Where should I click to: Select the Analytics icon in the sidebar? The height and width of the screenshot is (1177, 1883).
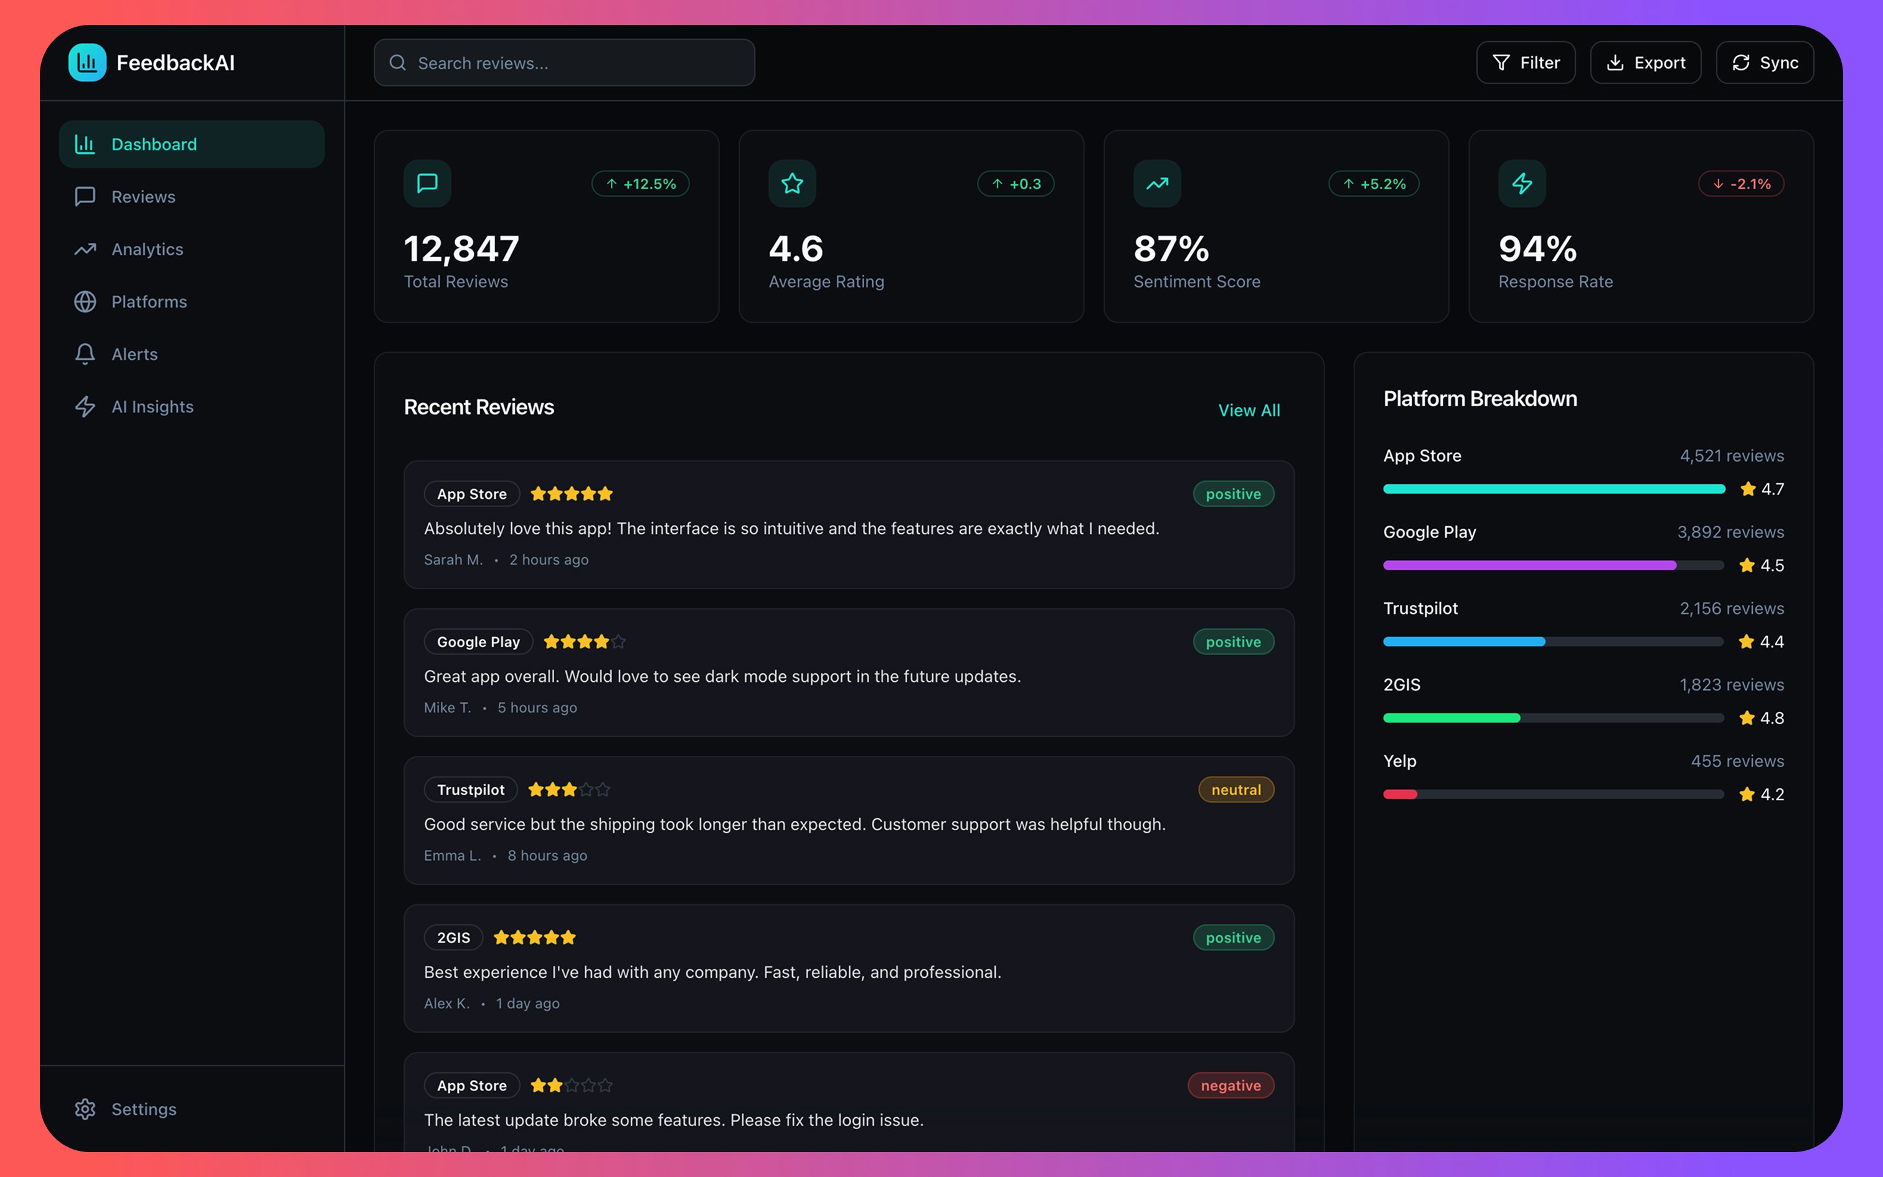[x=85, y=248]
